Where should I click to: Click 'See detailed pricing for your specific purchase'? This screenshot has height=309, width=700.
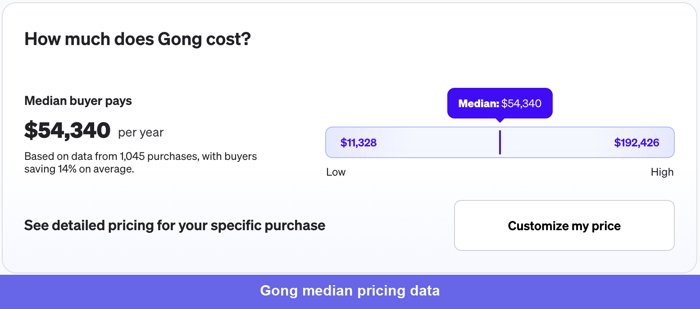pos(175,225)
